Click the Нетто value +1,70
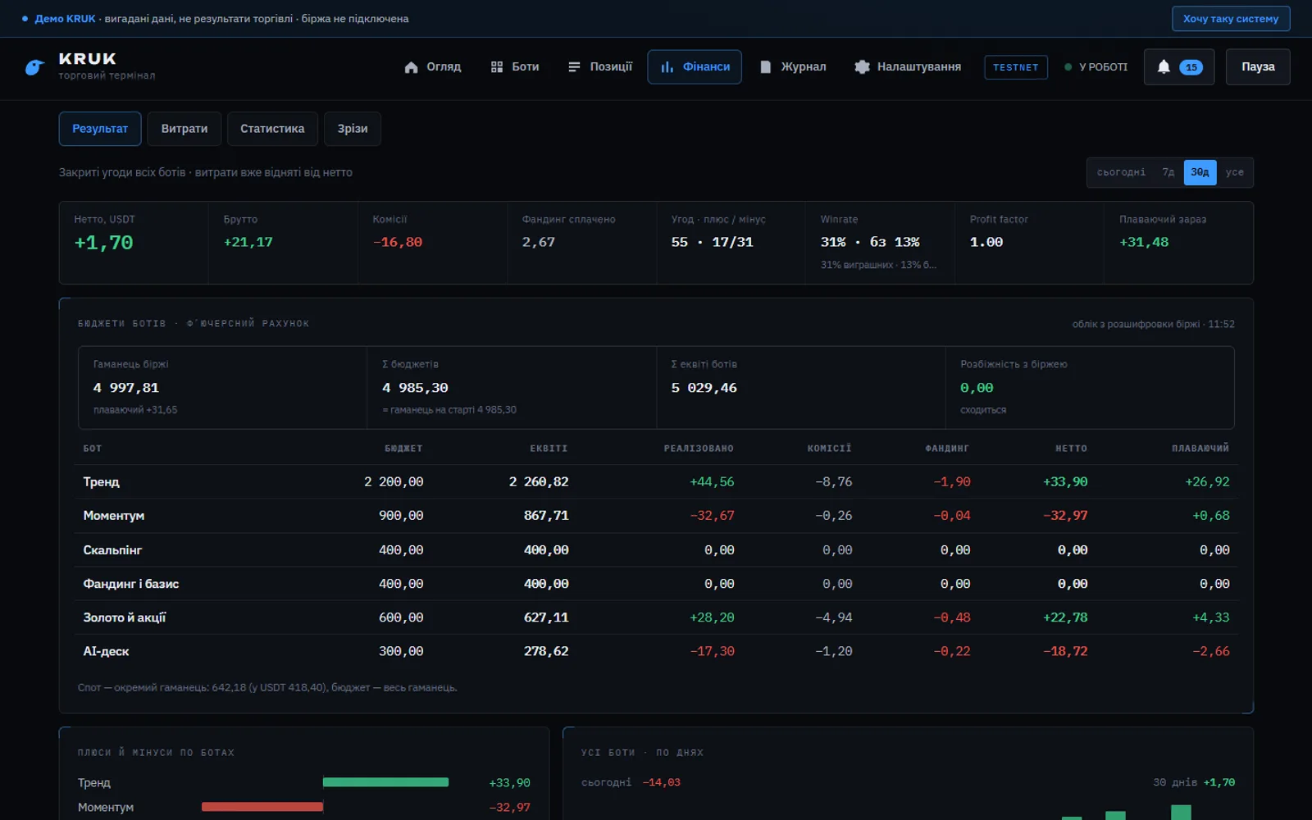Screen dimensions: 1312x820 (104, 243)
